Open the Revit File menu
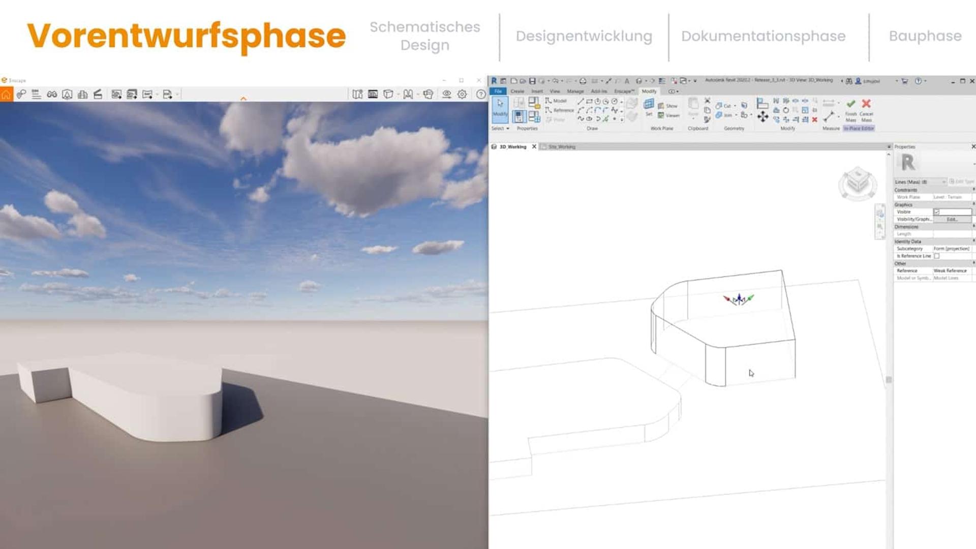 498,91
